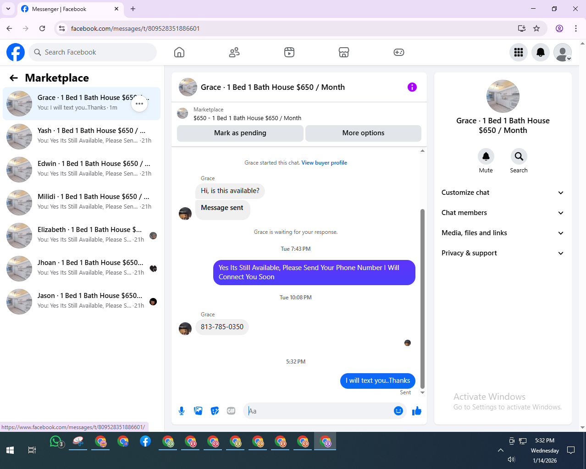Click 'I will text you..Thanks' message
Screen dimensions: 586x469
378,381
